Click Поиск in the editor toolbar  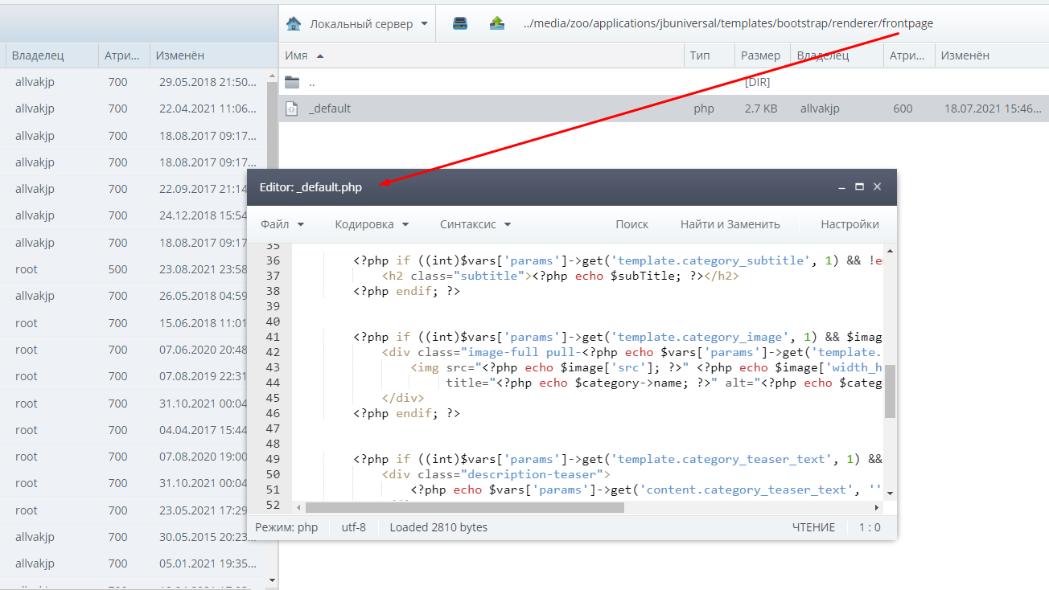coord(632,224)
